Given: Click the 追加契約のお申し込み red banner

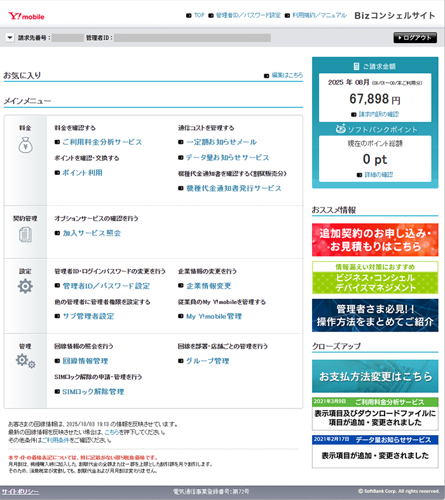Looking at the screenshot, I should [x=375, y=240].
